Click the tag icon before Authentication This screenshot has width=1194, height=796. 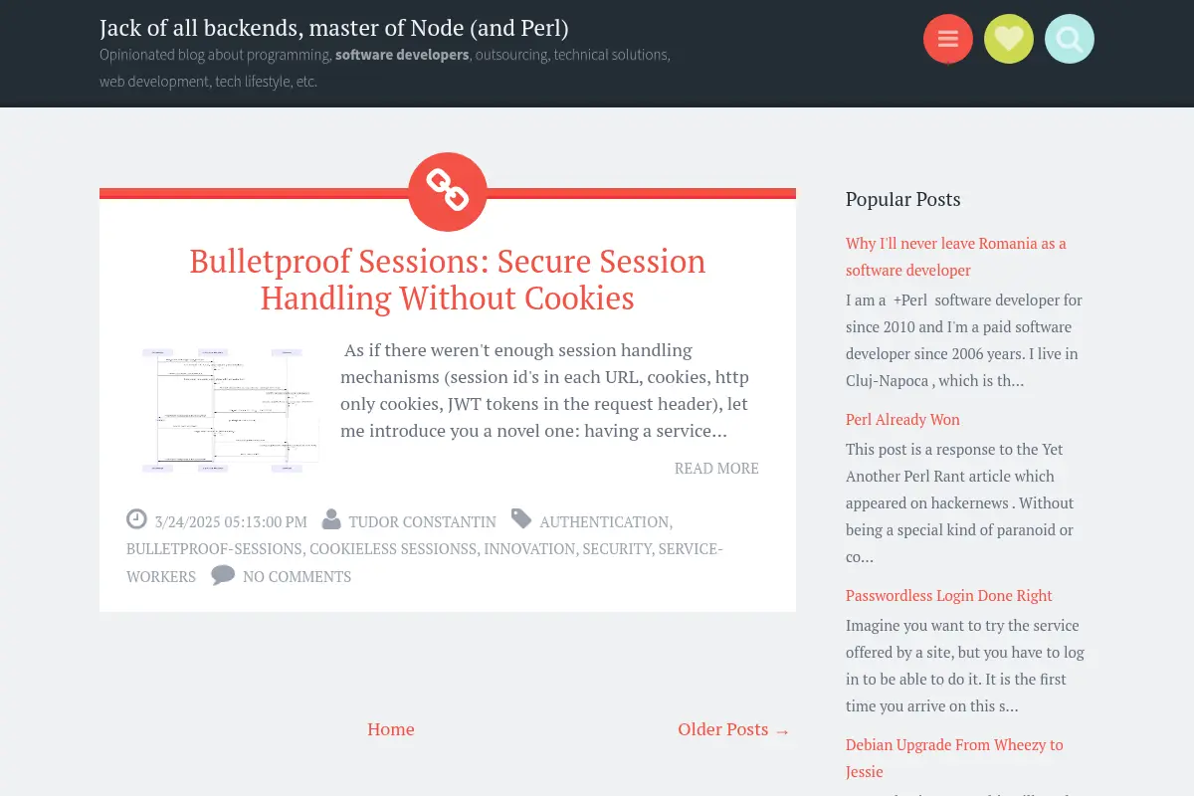click(x=521, y=518)
